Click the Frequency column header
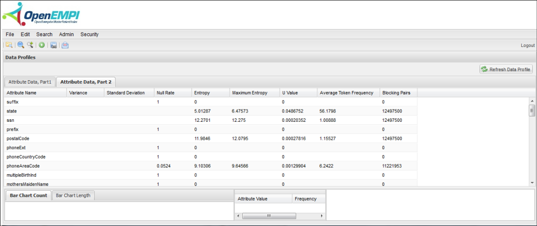Viewport: 537px width, 226px height. [x=309, y=199]
